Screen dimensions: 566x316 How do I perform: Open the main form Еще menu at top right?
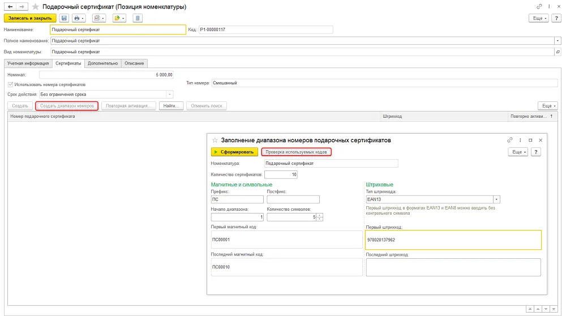tap(539, 18)
